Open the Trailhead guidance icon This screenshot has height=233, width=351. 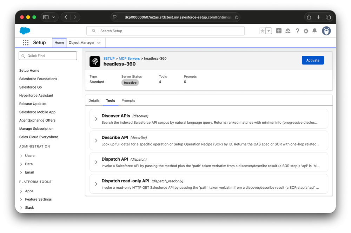coord(288,31)
